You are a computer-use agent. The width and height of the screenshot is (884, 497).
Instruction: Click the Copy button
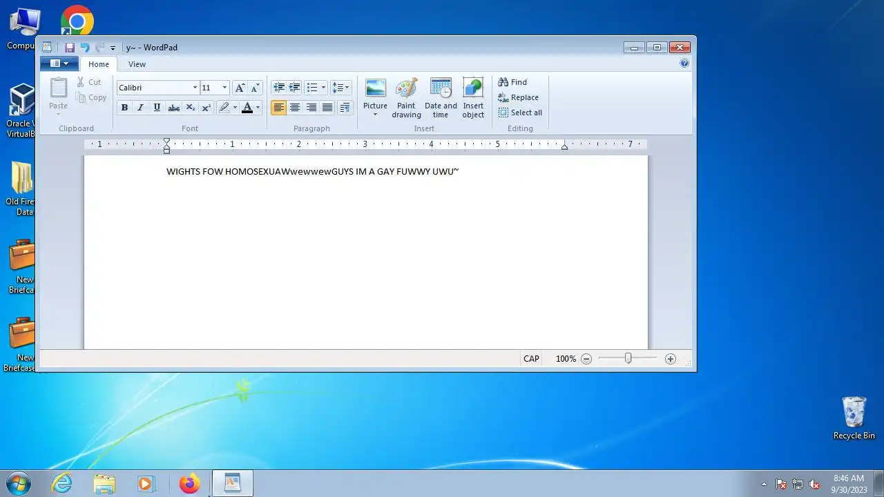(x=91, y=97)
